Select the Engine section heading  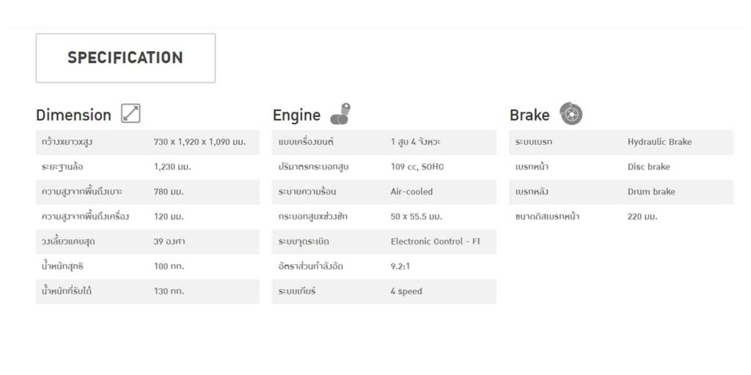(x=296, y=115)
